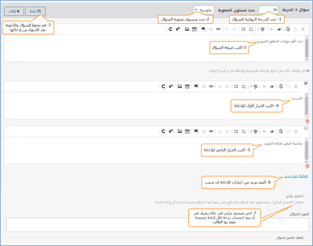The image size is (313, 246).
Task: Click Paste icon in second answer toolbar
Action: [x=280, y=131]
